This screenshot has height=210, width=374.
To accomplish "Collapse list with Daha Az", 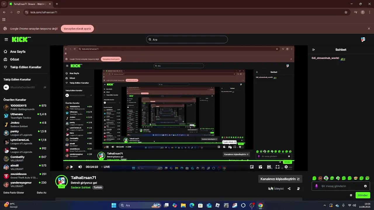I will 41,193.
